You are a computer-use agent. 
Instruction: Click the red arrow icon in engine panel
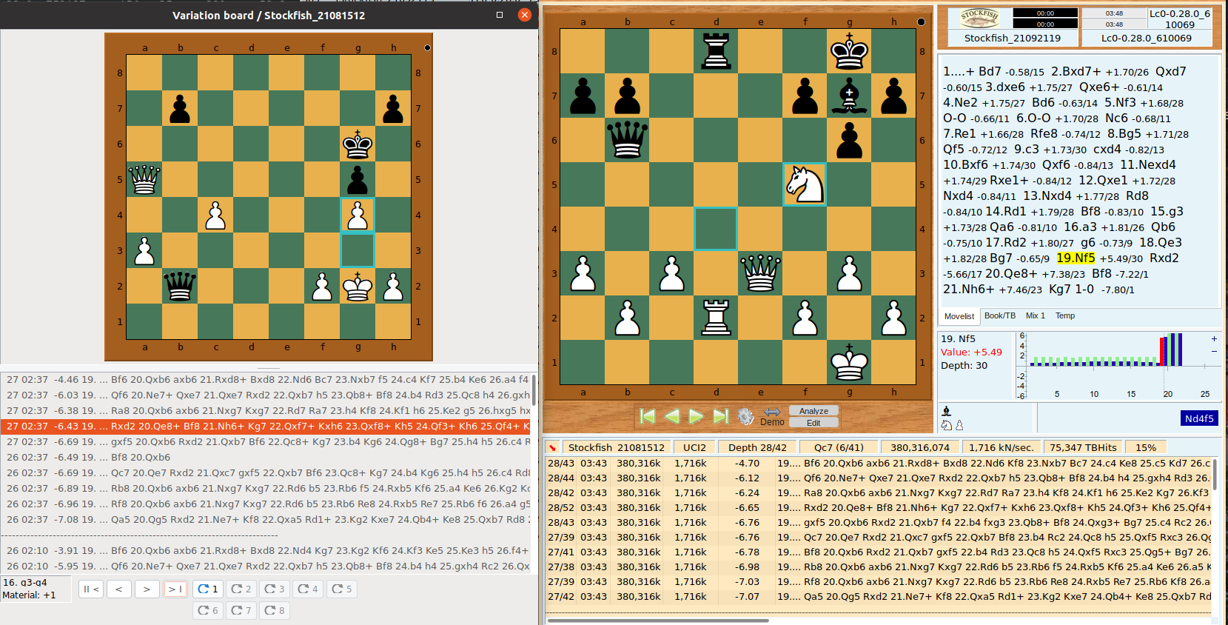tap(552, 447)
